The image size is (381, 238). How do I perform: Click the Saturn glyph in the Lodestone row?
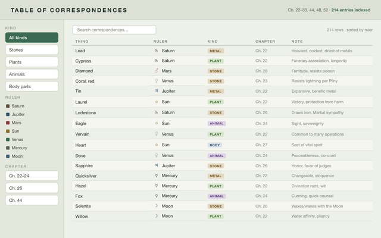pyautogui.click(x=157, y=112)
